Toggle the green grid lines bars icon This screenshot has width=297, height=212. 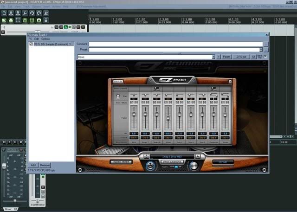[x=32, y=20]
